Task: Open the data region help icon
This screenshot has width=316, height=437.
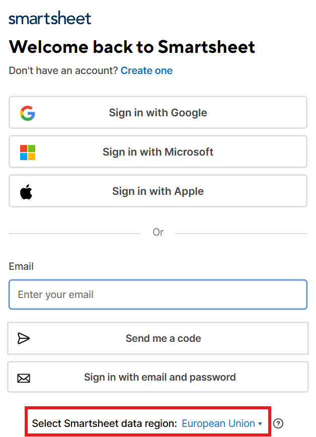Action: pyautogui.click(x=278, y=424)
